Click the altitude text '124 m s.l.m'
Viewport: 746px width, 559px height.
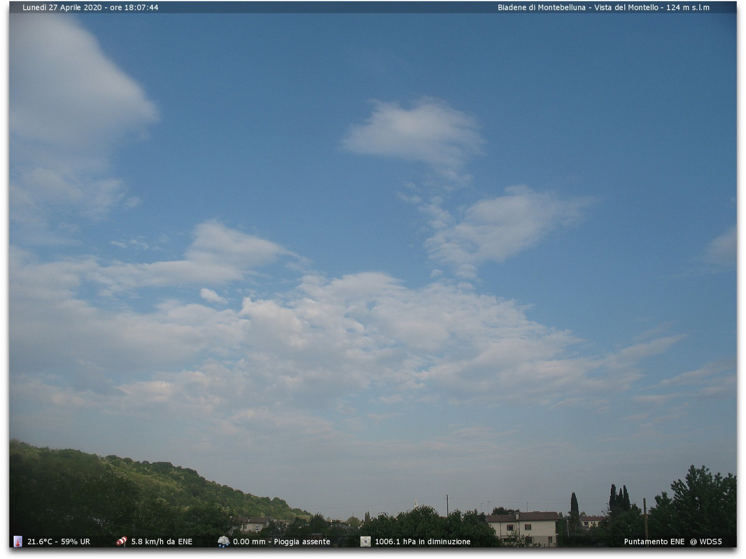[688, 7]
